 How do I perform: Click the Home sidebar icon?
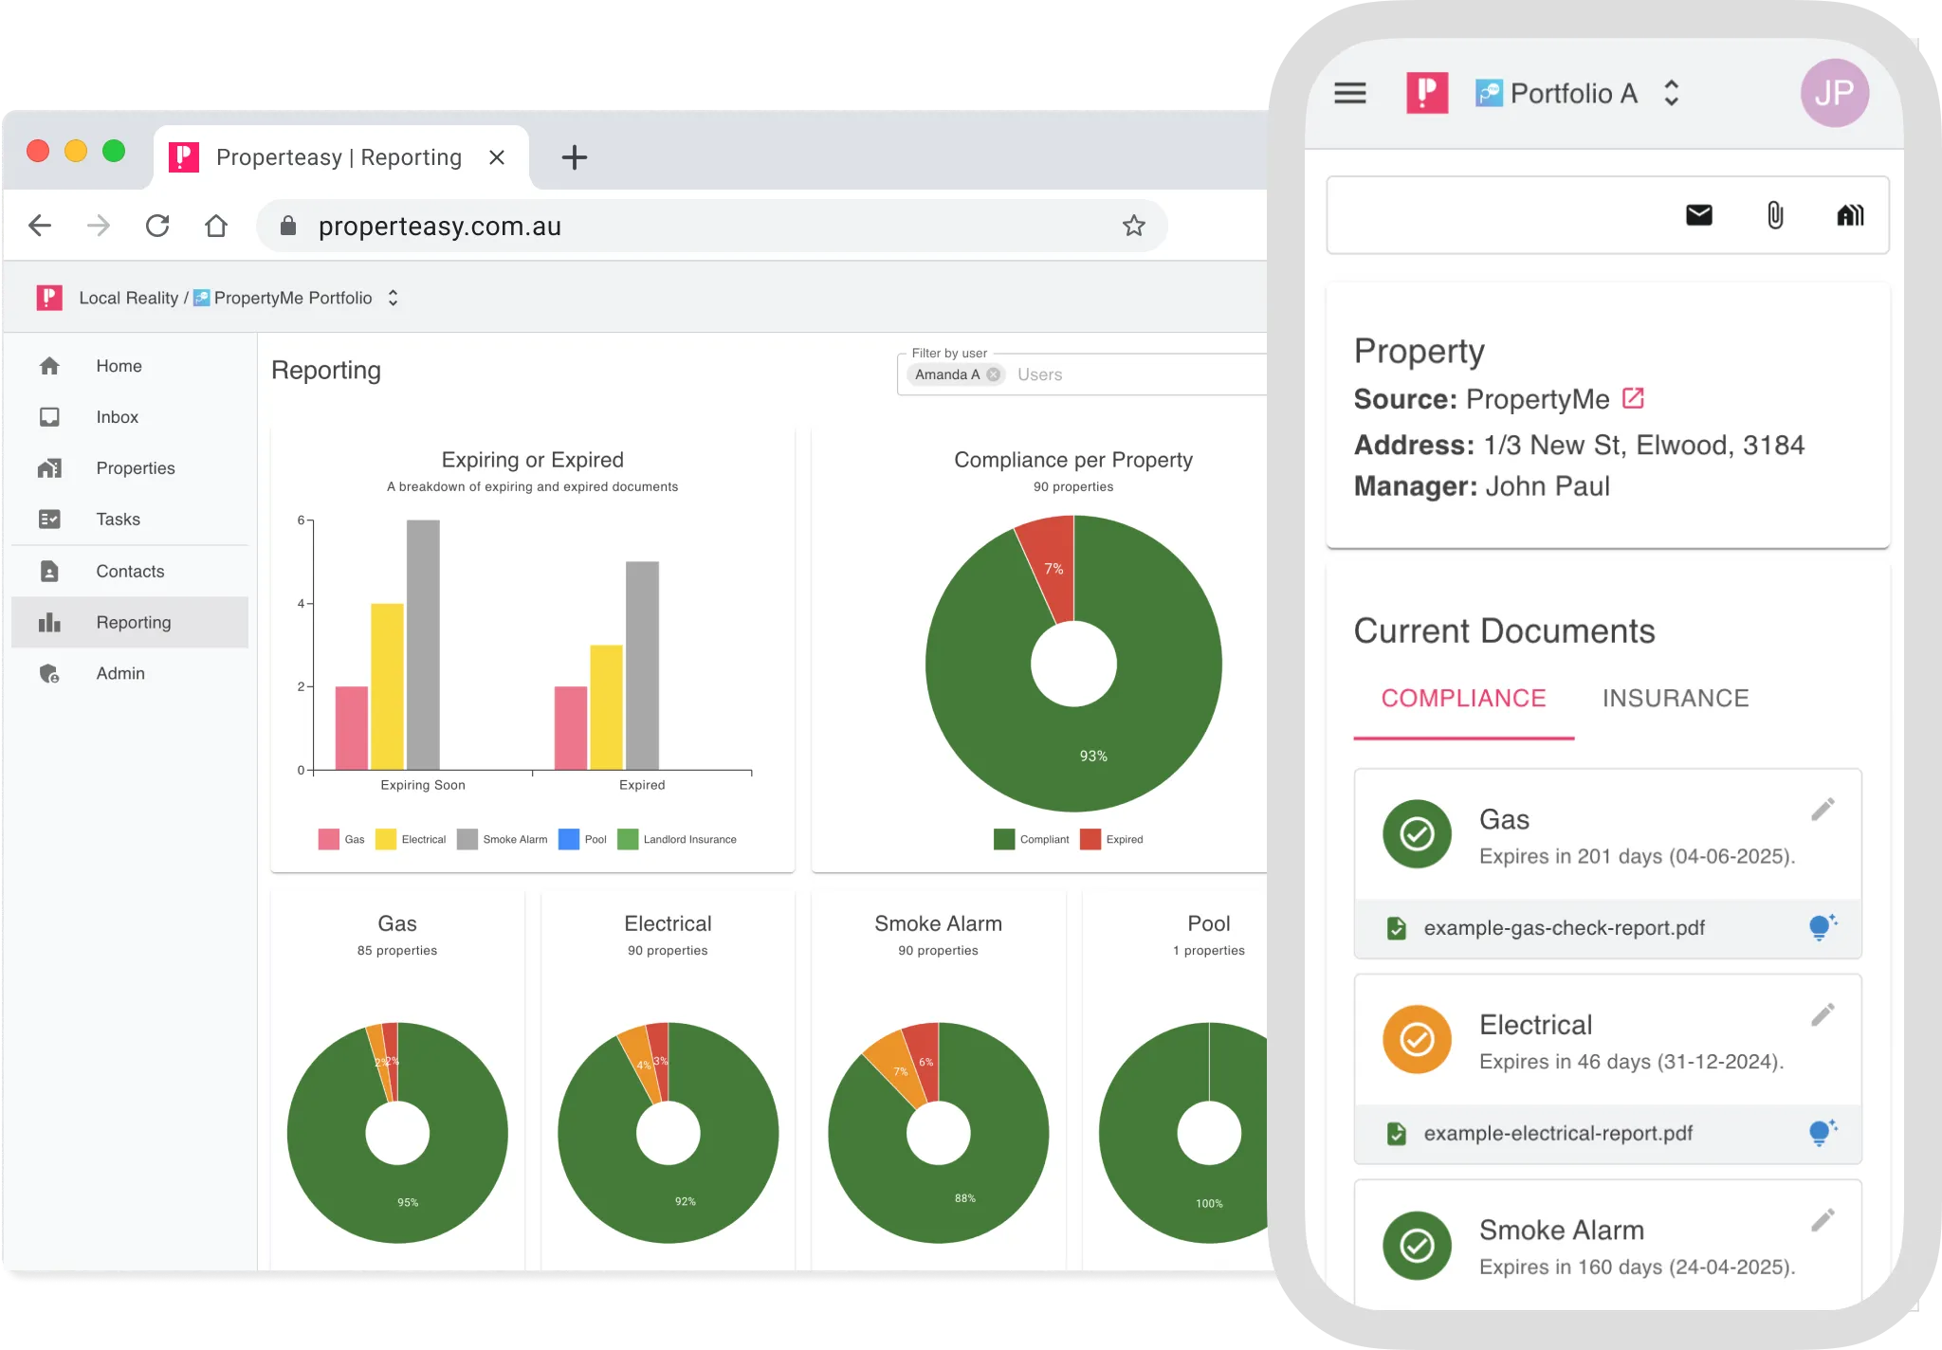click(50, 366)
